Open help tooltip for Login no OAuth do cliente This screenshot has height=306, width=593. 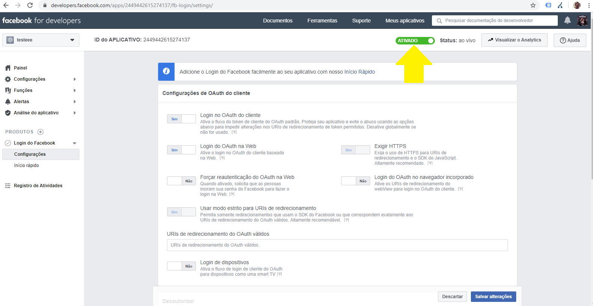click(234, 132)
